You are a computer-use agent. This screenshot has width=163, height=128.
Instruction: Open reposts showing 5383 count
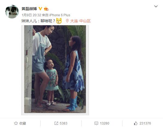pyautogui.click(x=61, y=123)
